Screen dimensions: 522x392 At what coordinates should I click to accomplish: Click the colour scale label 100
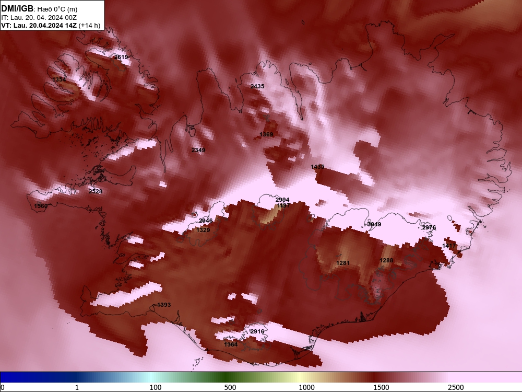pyautogui.click(x=156, y=387)
